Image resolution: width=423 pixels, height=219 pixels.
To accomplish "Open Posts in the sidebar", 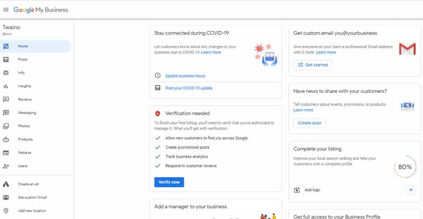I will (x=36, y=60).
